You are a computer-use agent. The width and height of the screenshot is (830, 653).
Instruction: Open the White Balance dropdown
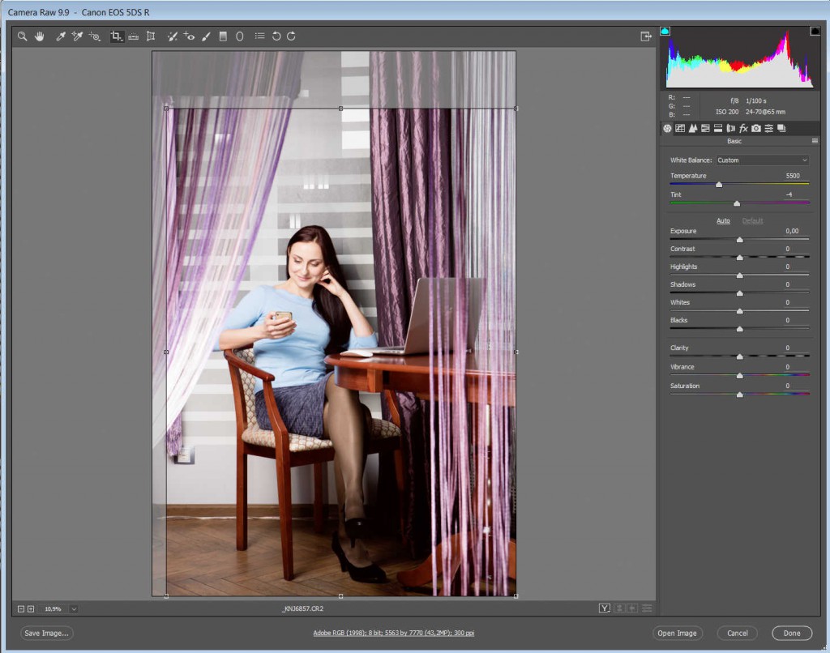coord(762,160)
